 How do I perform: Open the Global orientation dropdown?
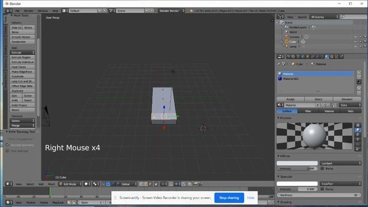[x=129, y=184]
